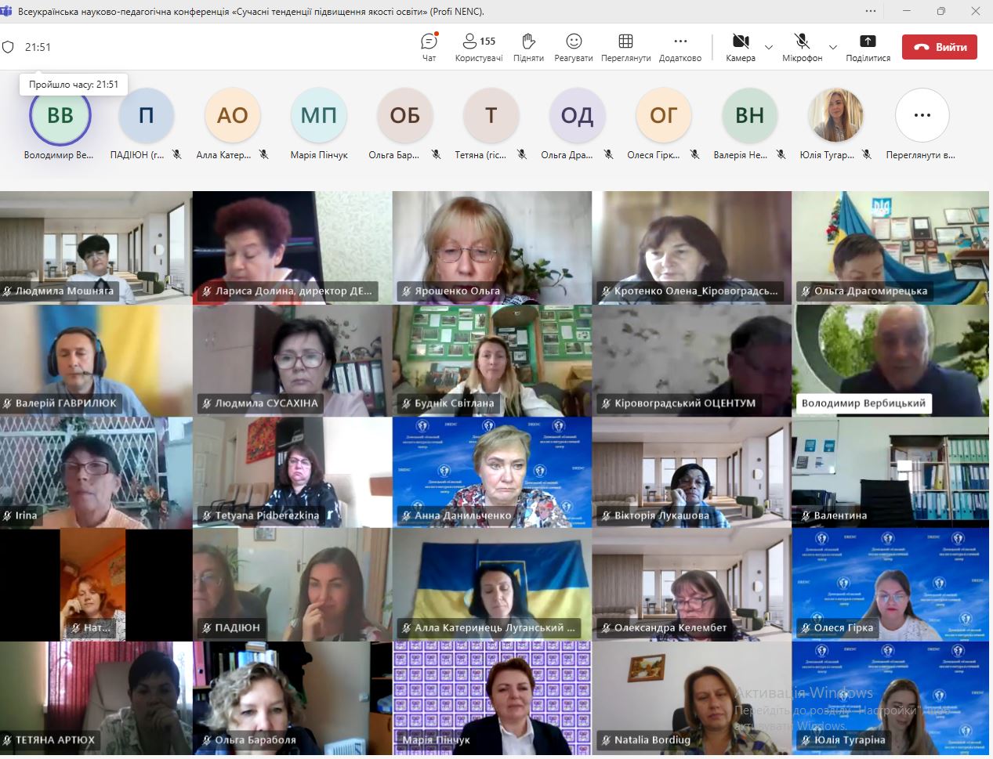Image resolution: width=993 pixels, height=759 pixels.
Task: Click the shield security icon
Action: pyautogui.click(x=9, y=47)
